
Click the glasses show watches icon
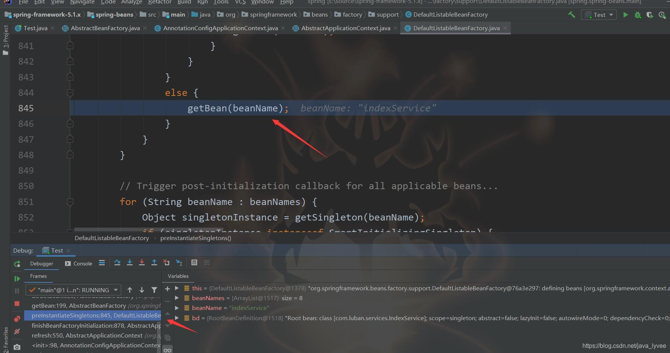tap(167, 350)
